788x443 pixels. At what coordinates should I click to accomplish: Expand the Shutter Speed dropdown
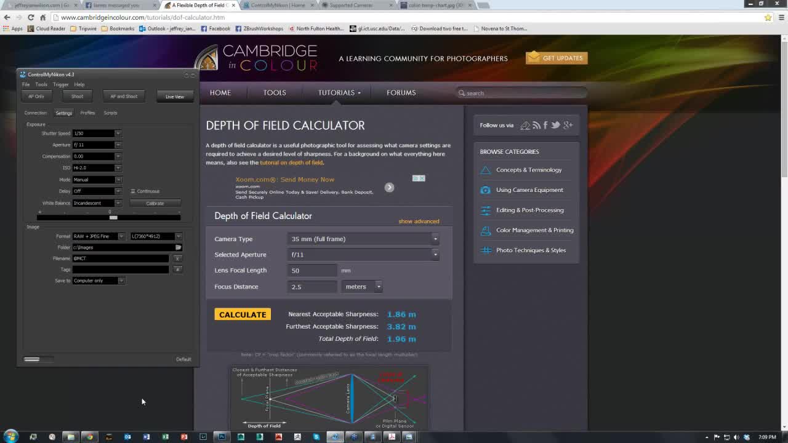tap(118, 134)
